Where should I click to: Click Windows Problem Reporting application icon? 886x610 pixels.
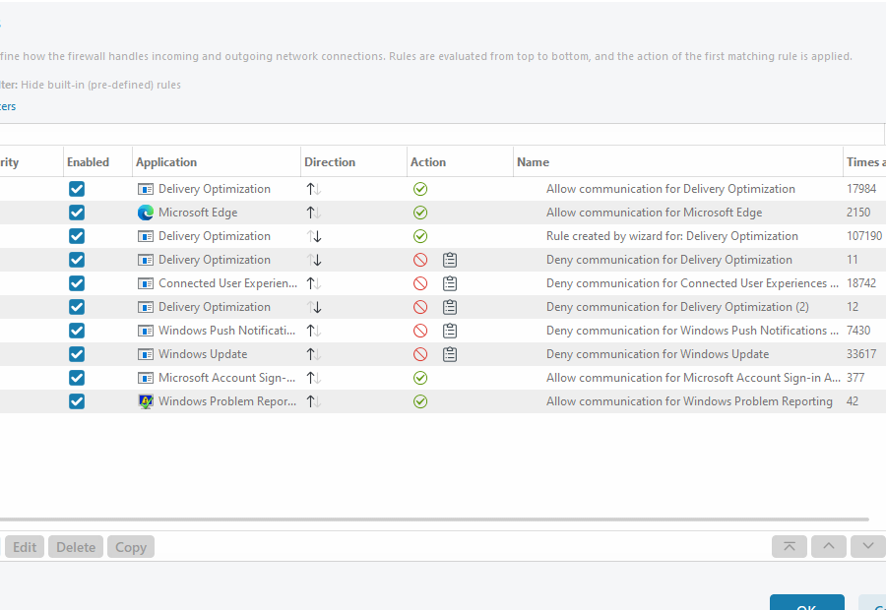tap(146, 401)
